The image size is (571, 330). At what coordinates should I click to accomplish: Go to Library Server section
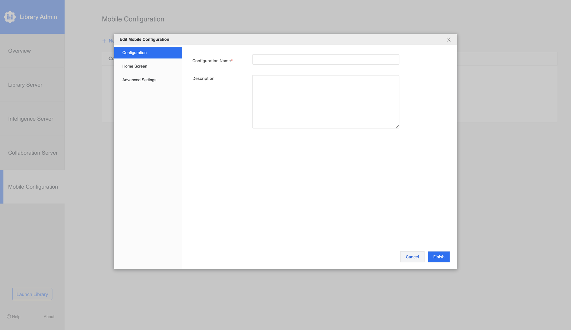pos(25,85)
